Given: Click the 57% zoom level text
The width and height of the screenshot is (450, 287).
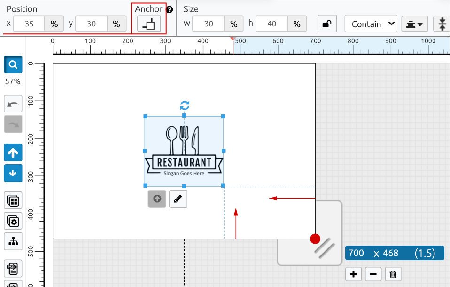Looking at the screenshot, I should tap(13, 82).
